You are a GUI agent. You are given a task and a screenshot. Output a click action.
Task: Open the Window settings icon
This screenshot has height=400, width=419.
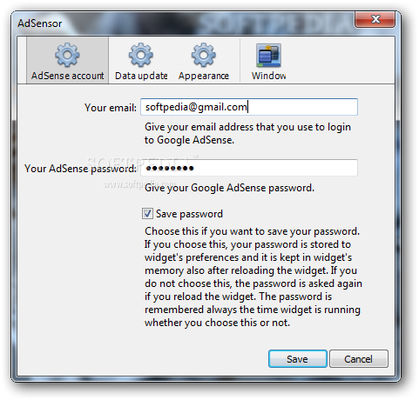tap(268, 55)
